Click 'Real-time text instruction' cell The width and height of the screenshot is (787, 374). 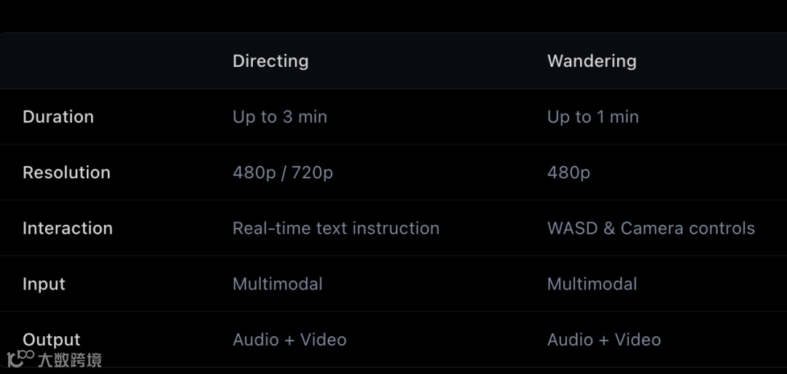point(336,228)
